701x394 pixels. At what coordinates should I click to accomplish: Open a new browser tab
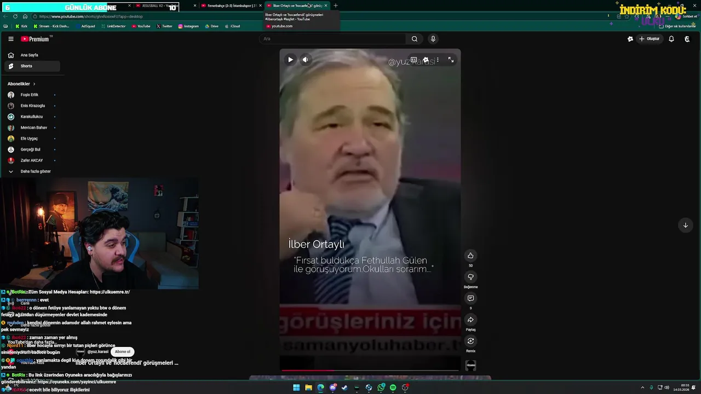(336, 5)
